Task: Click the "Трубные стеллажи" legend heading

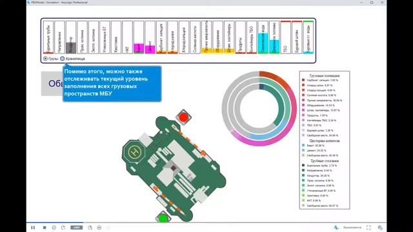Action: click(x=325, y=160)
